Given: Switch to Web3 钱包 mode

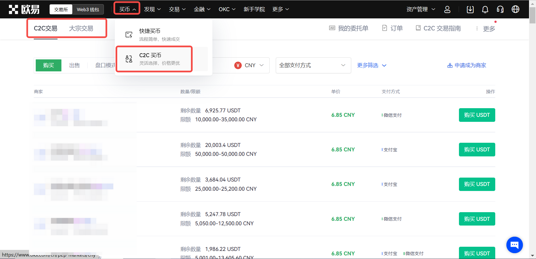Looking at the screenshot, I should pos(88,9).
